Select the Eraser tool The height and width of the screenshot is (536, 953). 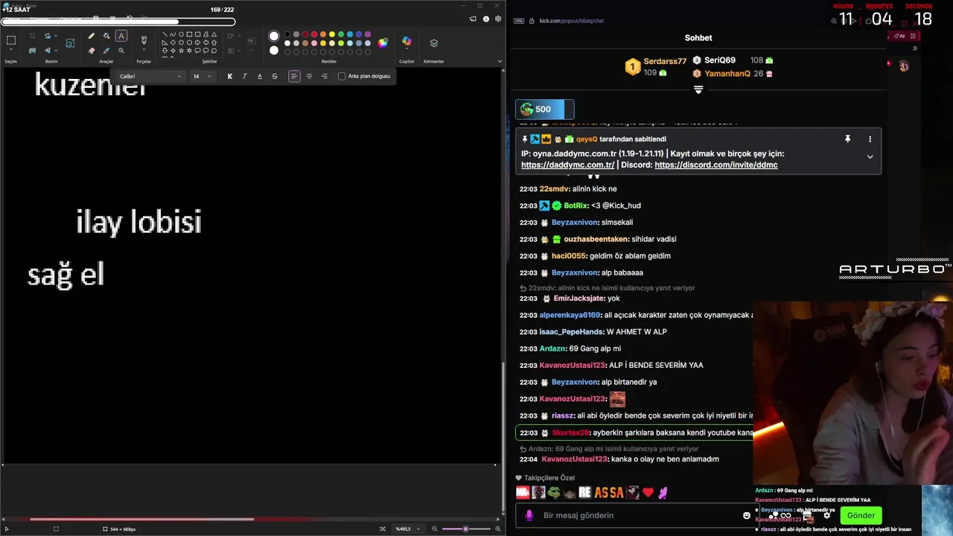point(92,51)
